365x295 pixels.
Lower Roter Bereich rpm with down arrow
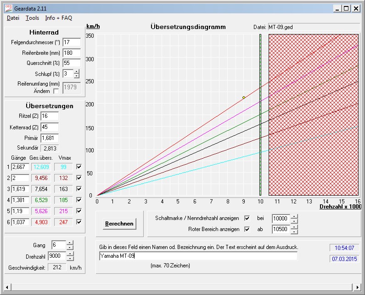click(294, 231)
